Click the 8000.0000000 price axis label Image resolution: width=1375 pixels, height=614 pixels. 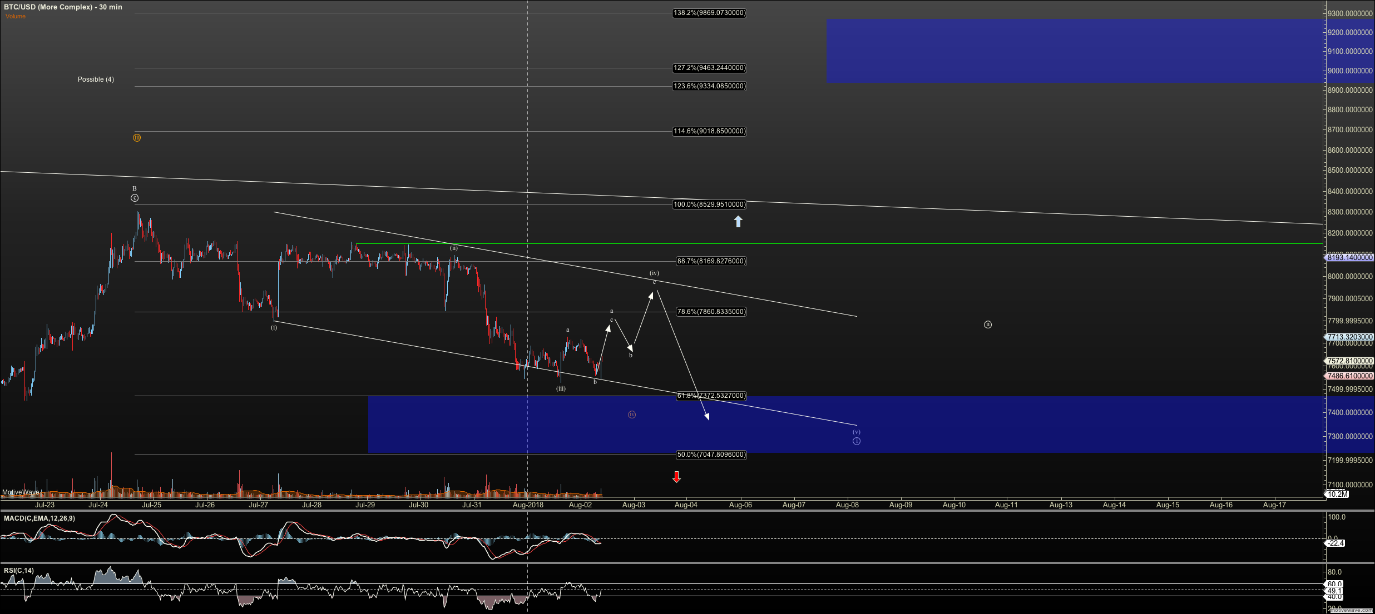[1350, 277]
